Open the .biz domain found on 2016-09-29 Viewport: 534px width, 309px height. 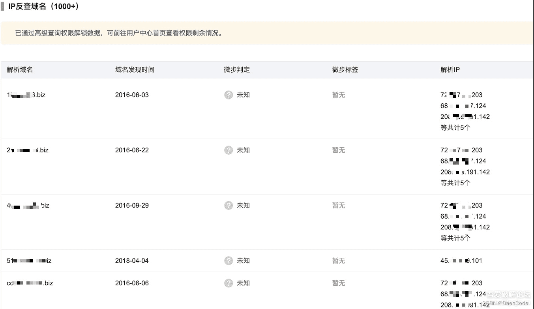[28, 205]
